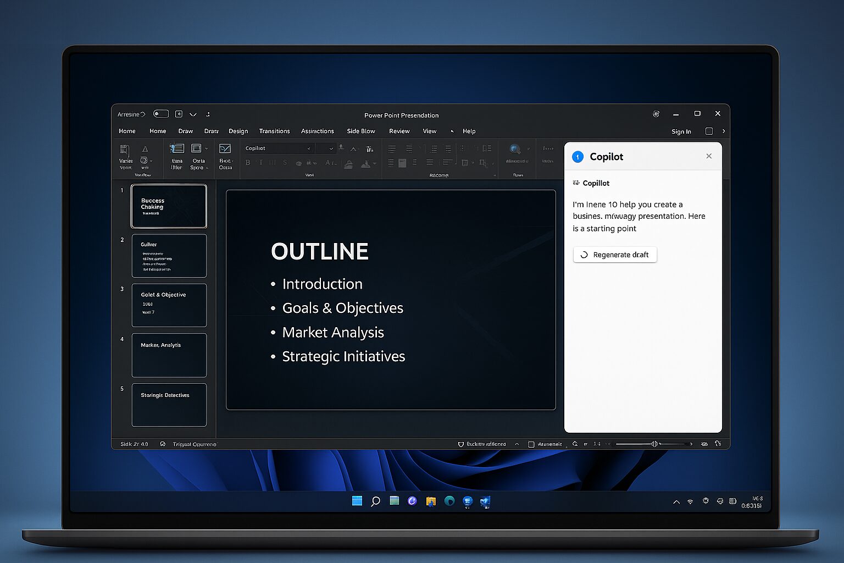844x563 pixels.
Task: Click the text highlight pen icon
Action: point(348,163)
